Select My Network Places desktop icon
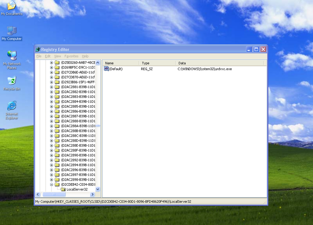 click(12, 60)
